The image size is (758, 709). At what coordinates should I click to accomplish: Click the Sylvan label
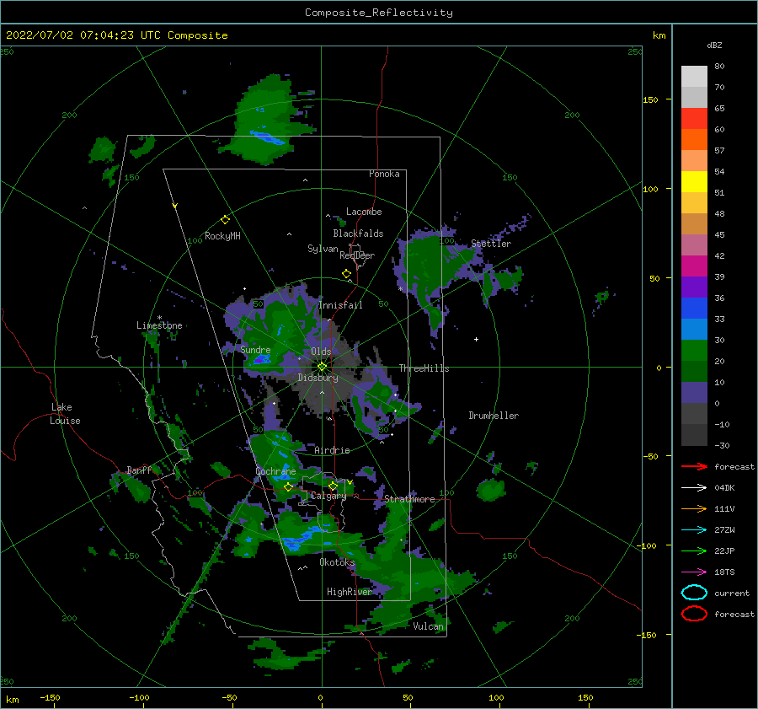[323, 249]
